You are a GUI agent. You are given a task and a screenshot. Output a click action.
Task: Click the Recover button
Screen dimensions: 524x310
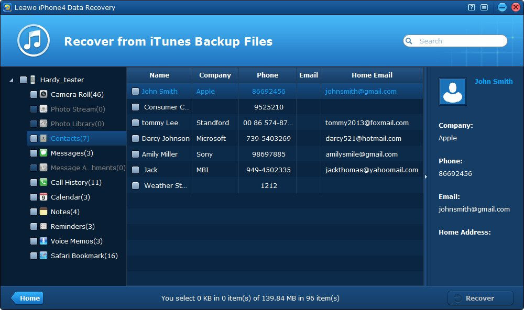tap(480, 298)
